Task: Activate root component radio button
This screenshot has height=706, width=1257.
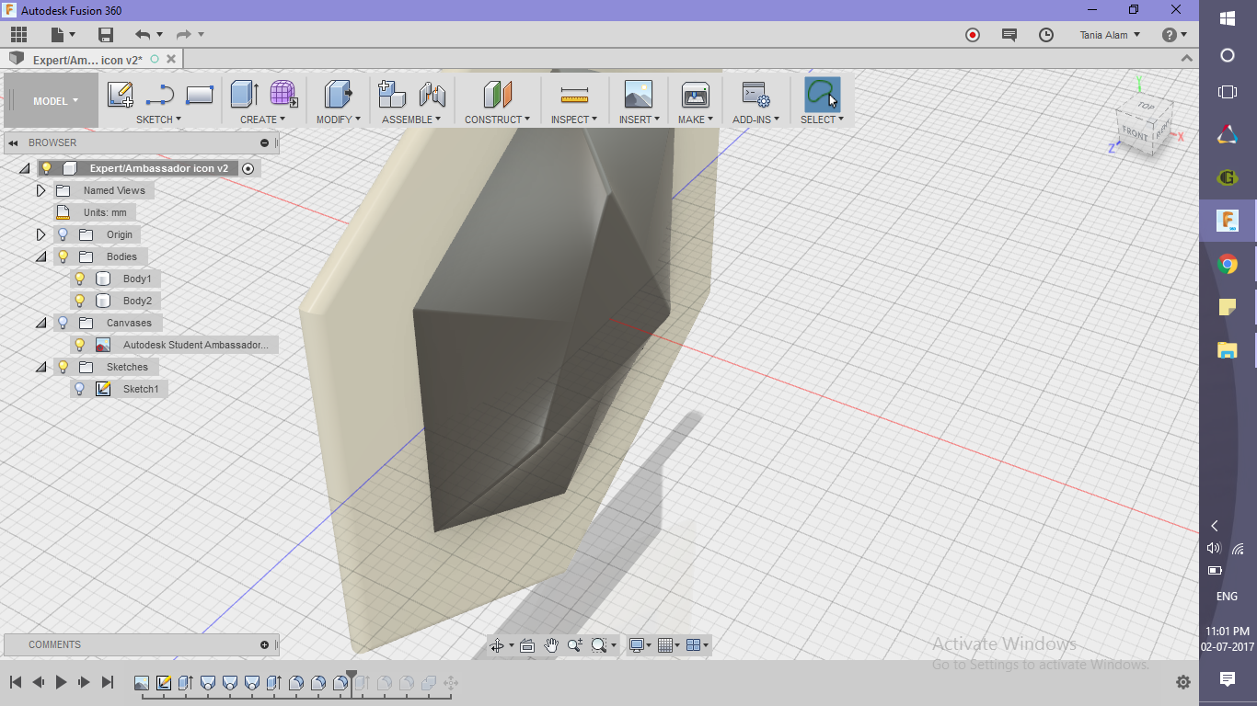Action: coord(248,168)
